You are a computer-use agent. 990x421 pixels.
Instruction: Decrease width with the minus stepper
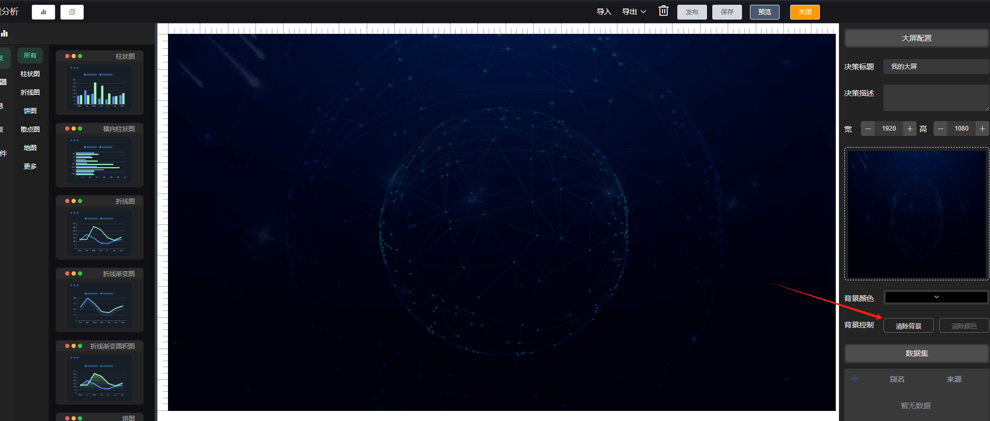[868, 129]
